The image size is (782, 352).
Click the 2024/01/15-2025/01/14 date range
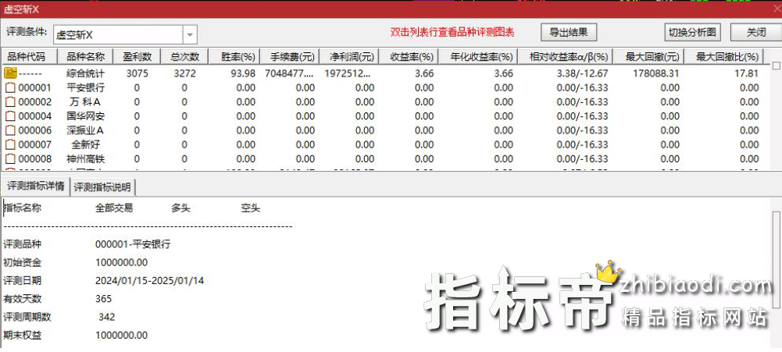click(150, 281)
